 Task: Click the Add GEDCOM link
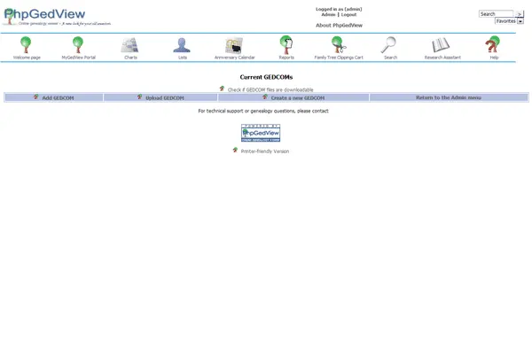(x=58, y=97)
